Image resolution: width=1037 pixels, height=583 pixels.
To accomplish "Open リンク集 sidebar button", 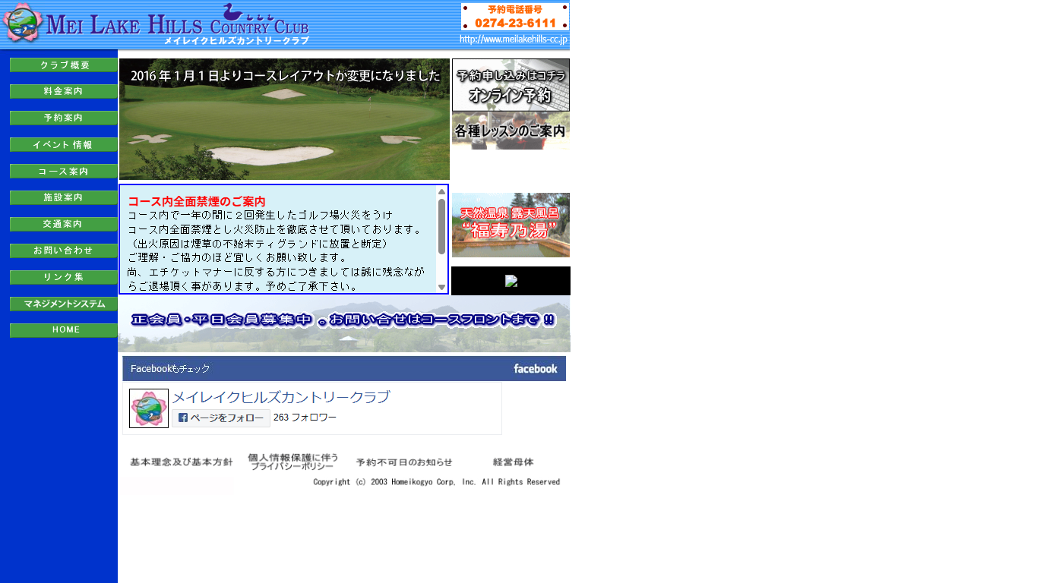I will (x=64, y=278).
